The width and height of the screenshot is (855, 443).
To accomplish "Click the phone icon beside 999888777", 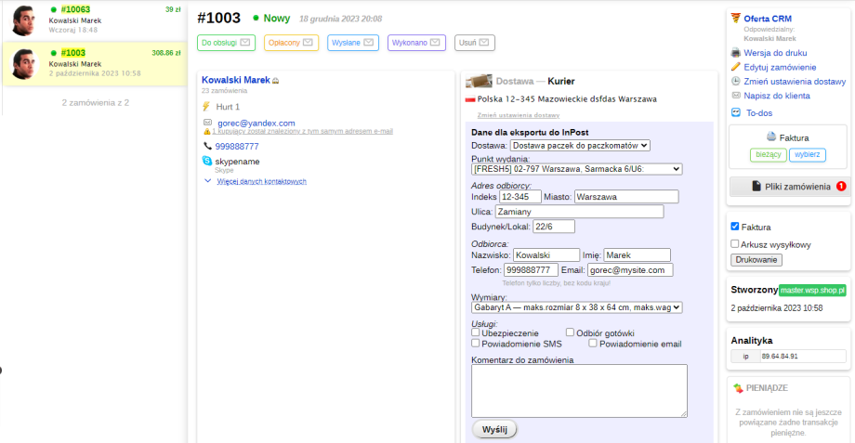I will click(206, 146).
